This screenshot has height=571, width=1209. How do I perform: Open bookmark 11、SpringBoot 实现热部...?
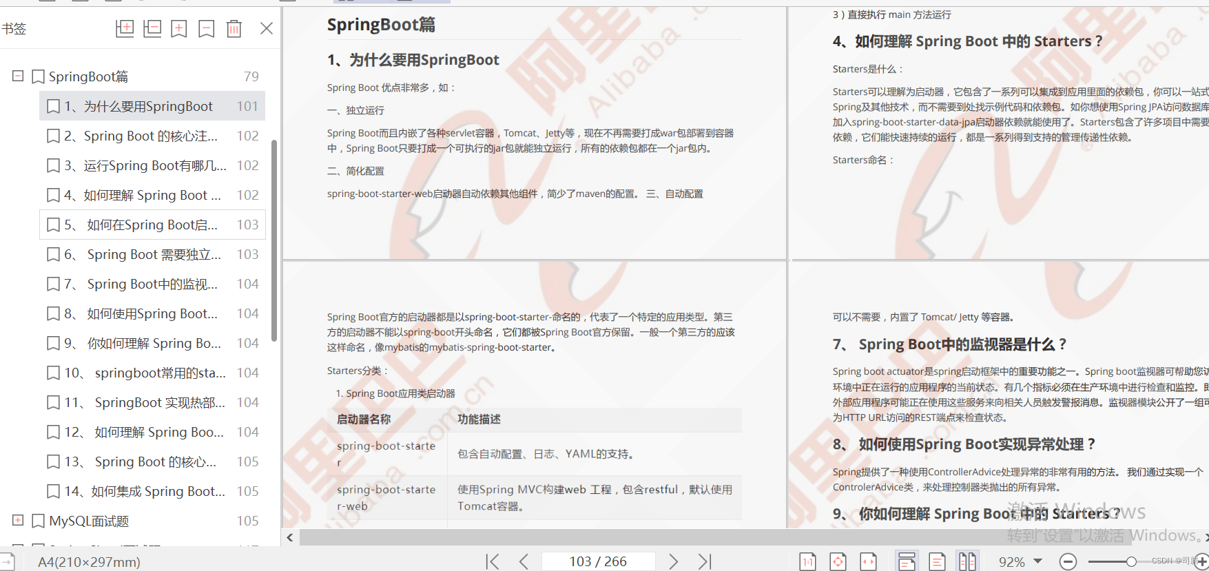tap(152, 402)
